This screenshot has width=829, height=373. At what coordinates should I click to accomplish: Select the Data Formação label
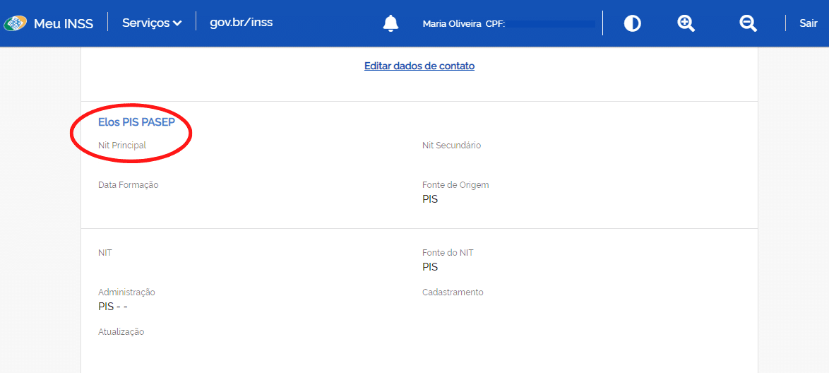pyautogui.click(x=128, y=184)
